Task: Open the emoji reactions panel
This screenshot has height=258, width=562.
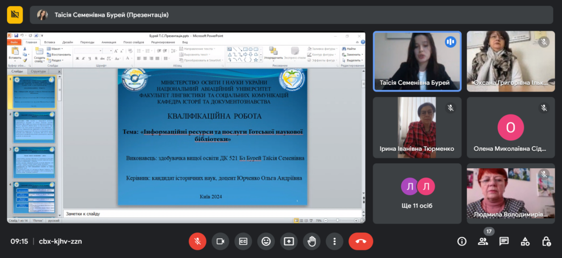Action: (x=266, y=241)
